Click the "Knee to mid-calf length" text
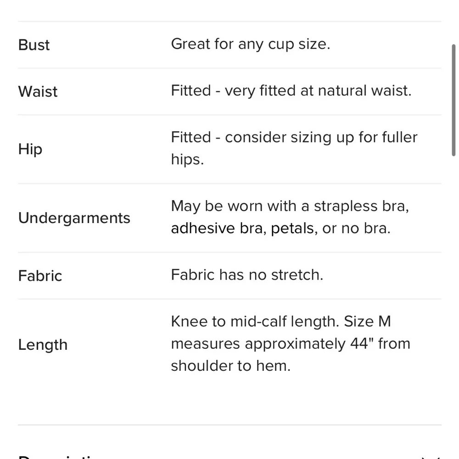Image resolution: width=459 pixels, height=459 pixels. pyautogui.click(x=255, y=322)
